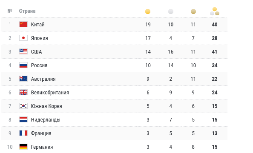Click the Australia flag icon
This screenshot has height=153, width=253.
[23, 79]
